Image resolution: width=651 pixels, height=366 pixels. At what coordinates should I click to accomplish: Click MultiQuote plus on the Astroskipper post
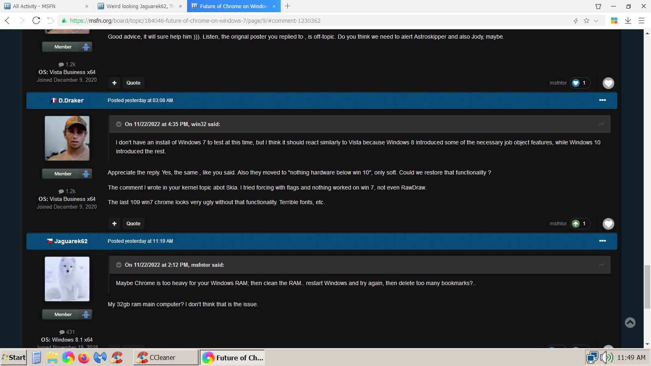pos(114,83)
